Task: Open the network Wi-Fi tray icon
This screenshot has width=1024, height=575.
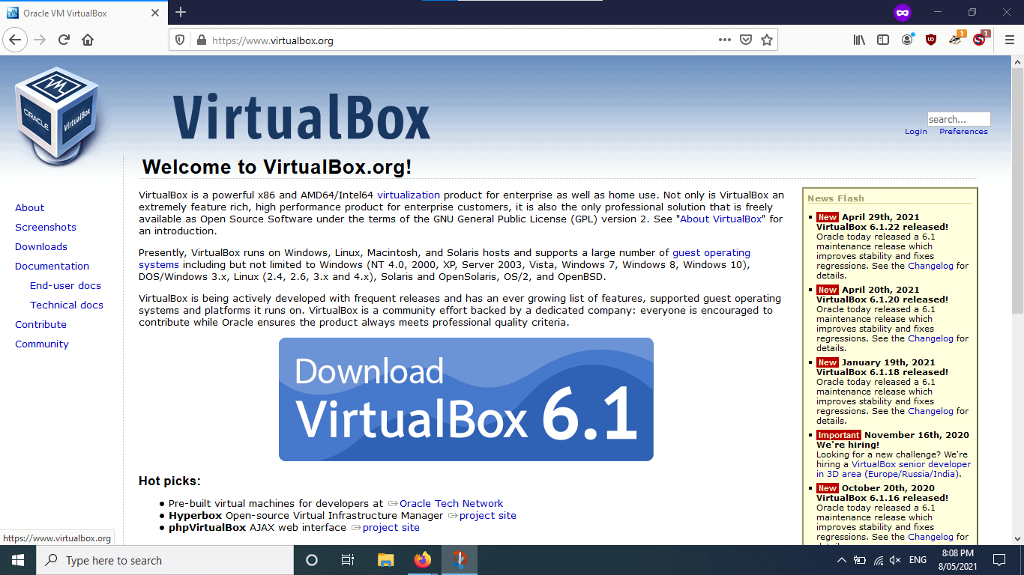Action: coord(878,560)
